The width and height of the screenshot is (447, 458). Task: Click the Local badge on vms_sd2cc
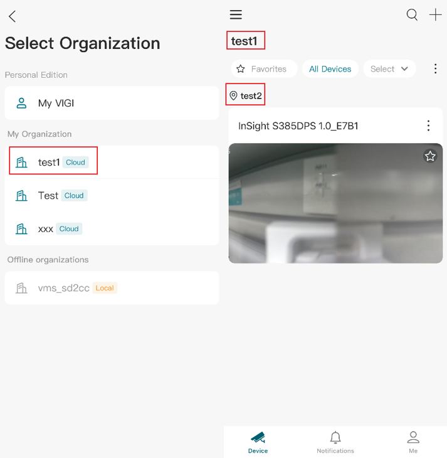point(105,288)
